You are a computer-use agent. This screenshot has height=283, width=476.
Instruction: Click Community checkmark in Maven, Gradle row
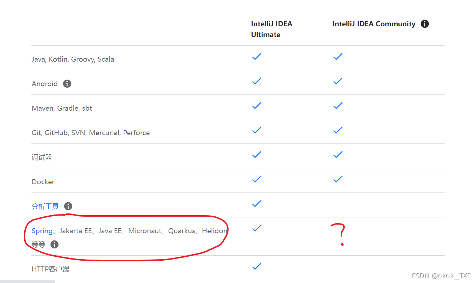(x=338, y=106)
